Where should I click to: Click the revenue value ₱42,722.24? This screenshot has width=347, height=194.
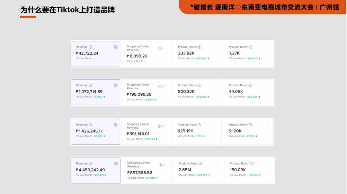click(x=87, y=53)
